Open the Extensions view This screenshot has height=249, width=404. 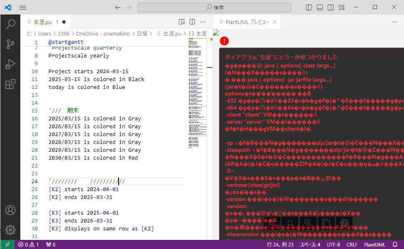(10, 84)
